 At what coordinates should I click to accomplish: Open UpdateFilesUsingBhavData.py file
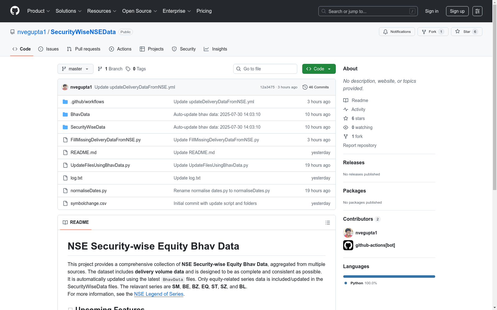(100, 165)
